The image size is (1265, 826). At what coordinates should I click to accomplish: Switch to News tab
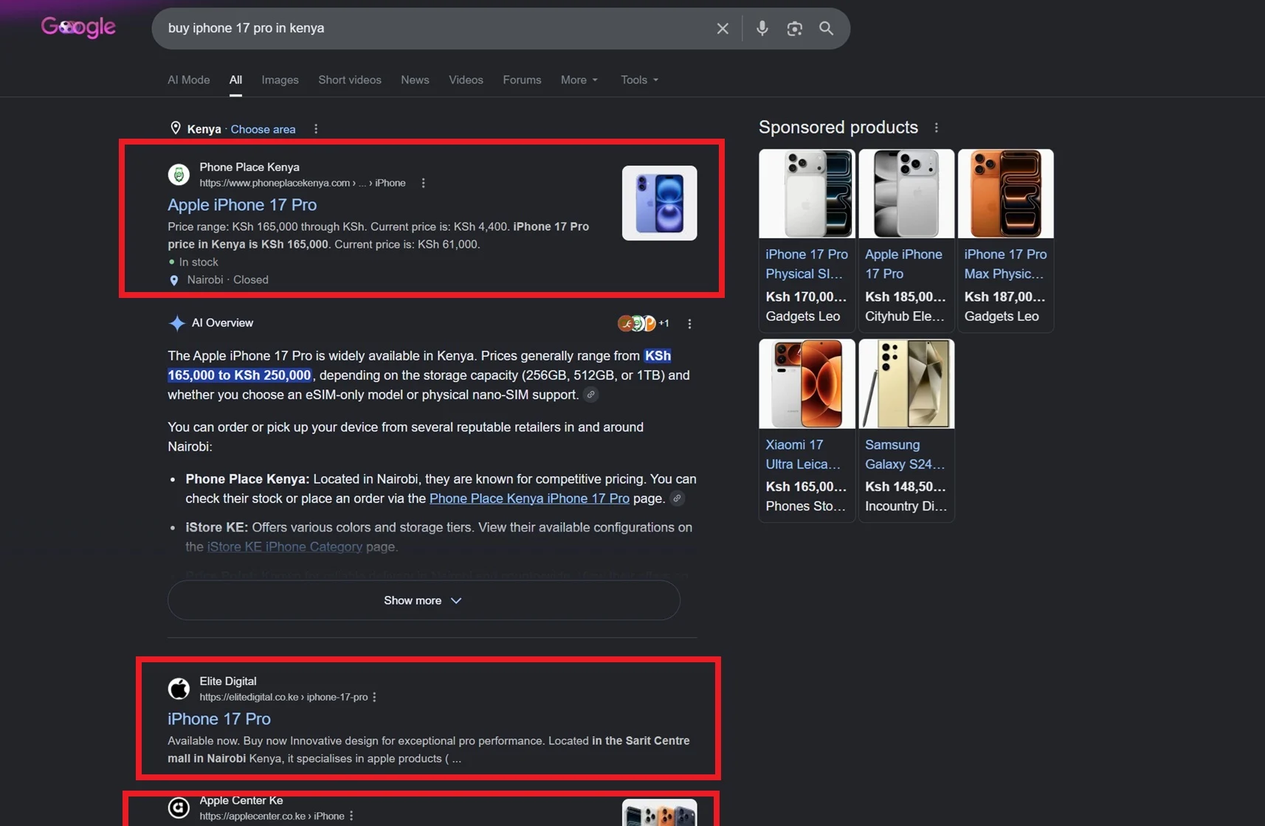pos(416,80)
